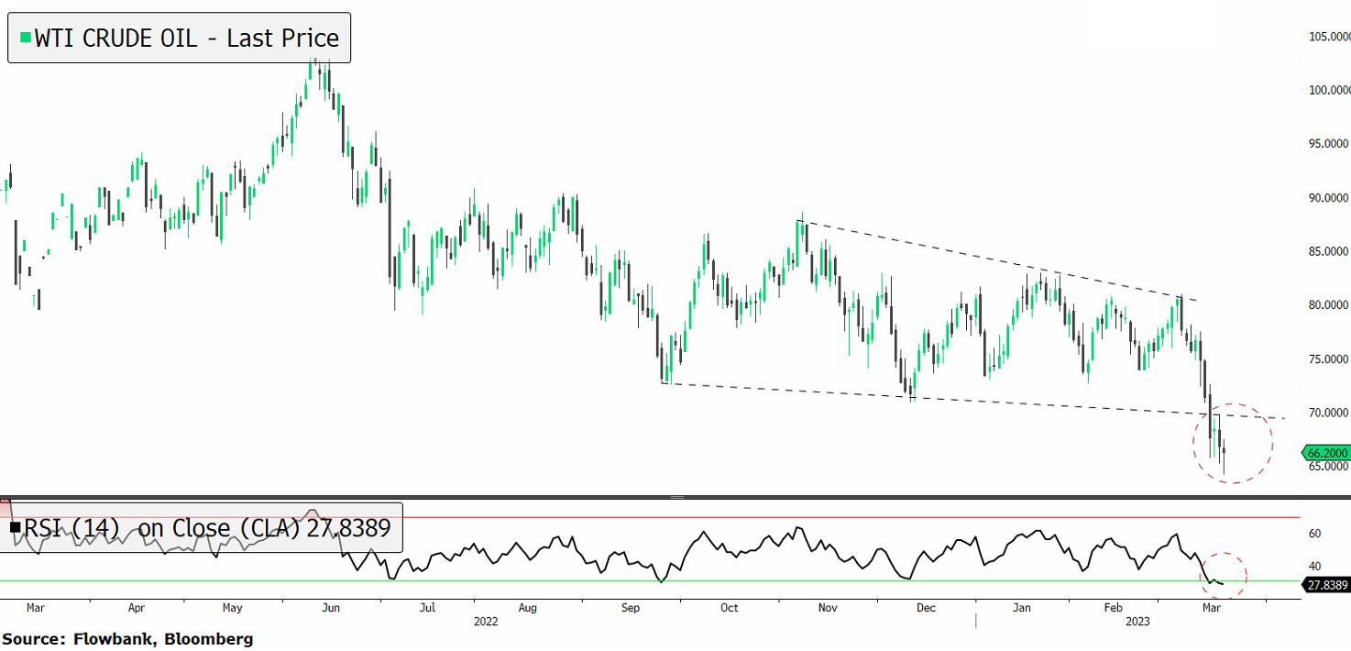Click the 100.0000 price axis label
Viewport: 1351px width, 651px height.
(1328, 90)
